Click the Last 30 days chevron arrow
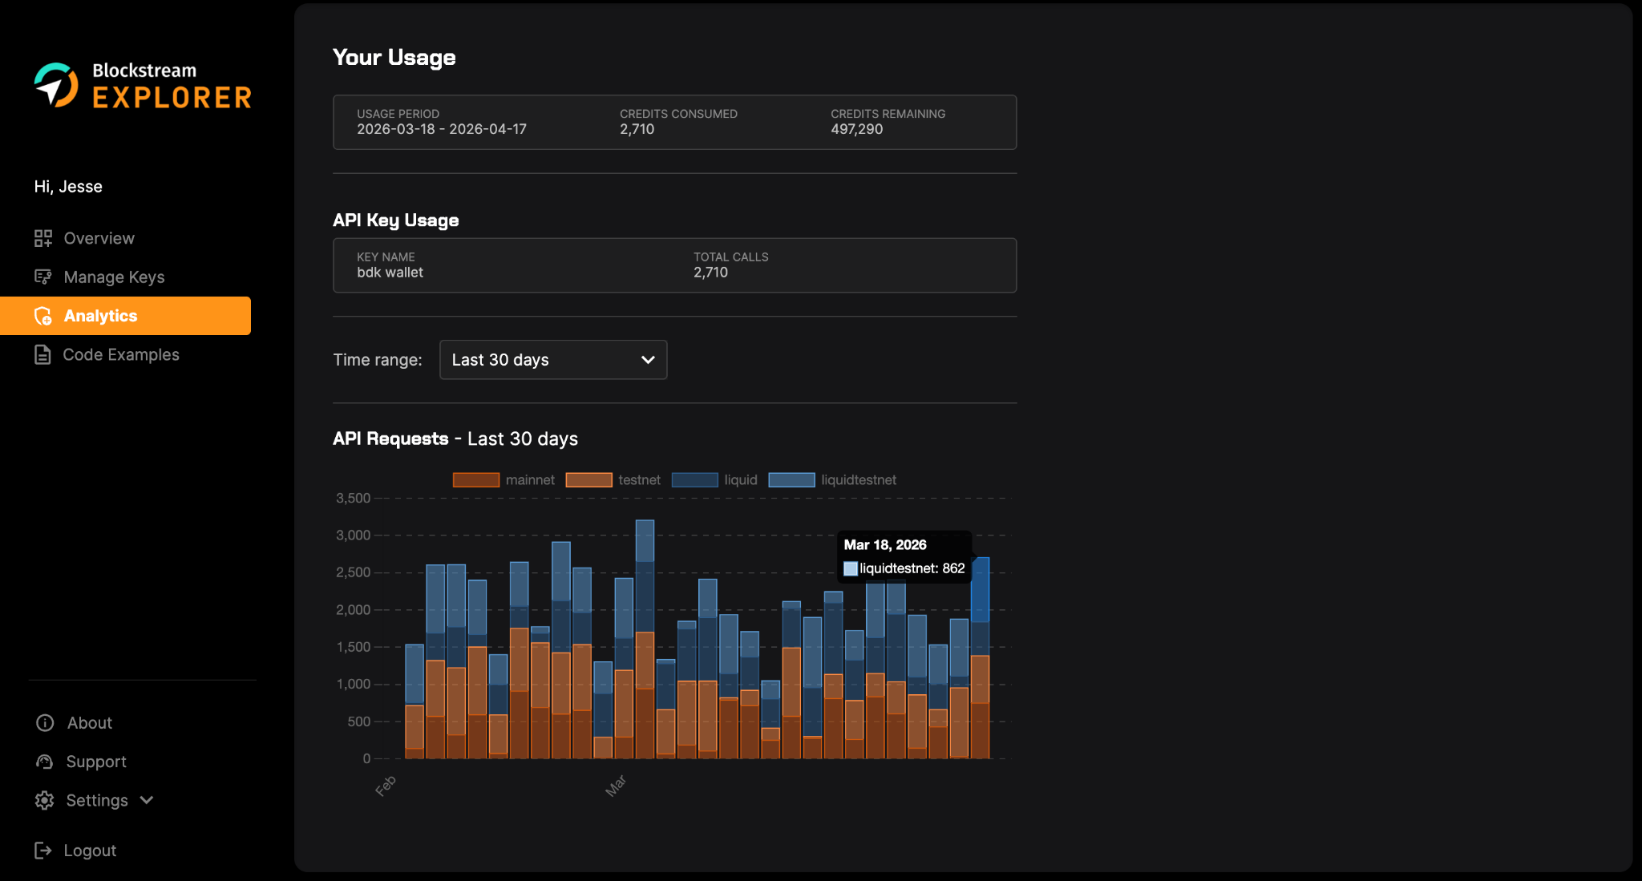 click(x=648, y=360)
